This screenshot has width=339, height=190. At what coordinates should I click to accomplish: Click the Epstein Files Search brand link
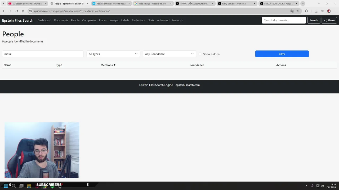(18, 20)
